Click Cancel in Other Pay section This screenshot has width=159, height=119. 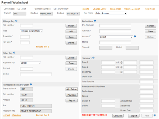pos(71,58)
